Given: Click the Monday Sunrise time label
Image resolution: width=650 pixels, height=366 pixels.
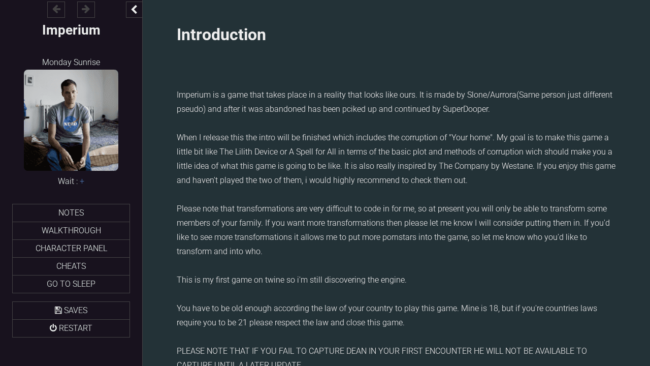Looking at the screenshot, I should coord(71,63).
